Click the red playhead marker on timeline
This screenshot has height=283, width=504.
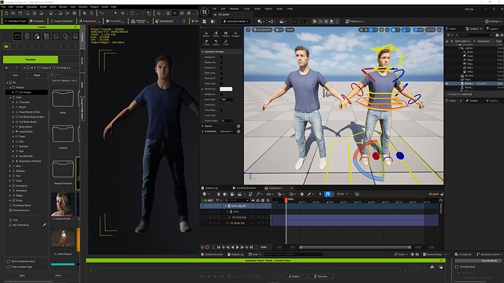coord(286,201)
